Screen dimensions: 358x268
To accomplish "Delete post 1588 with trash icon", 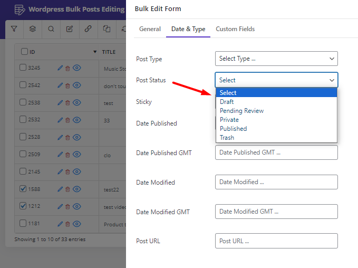I will 67,189.
